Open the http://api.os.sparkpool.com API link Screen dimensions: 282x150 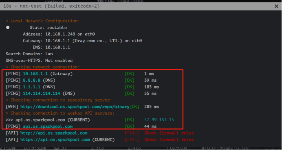54,133
